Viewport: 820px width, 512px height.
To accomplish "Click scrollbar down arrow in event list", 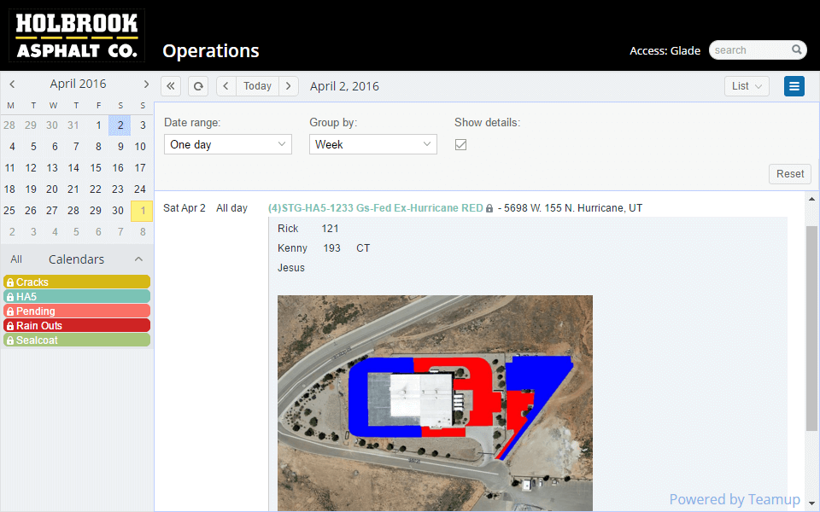I will [x=811, y=503].
